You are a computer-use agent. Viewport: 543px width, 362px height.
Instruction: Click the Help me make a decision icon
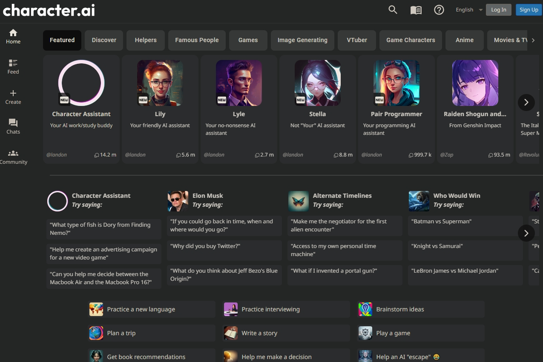click(231, 356)
